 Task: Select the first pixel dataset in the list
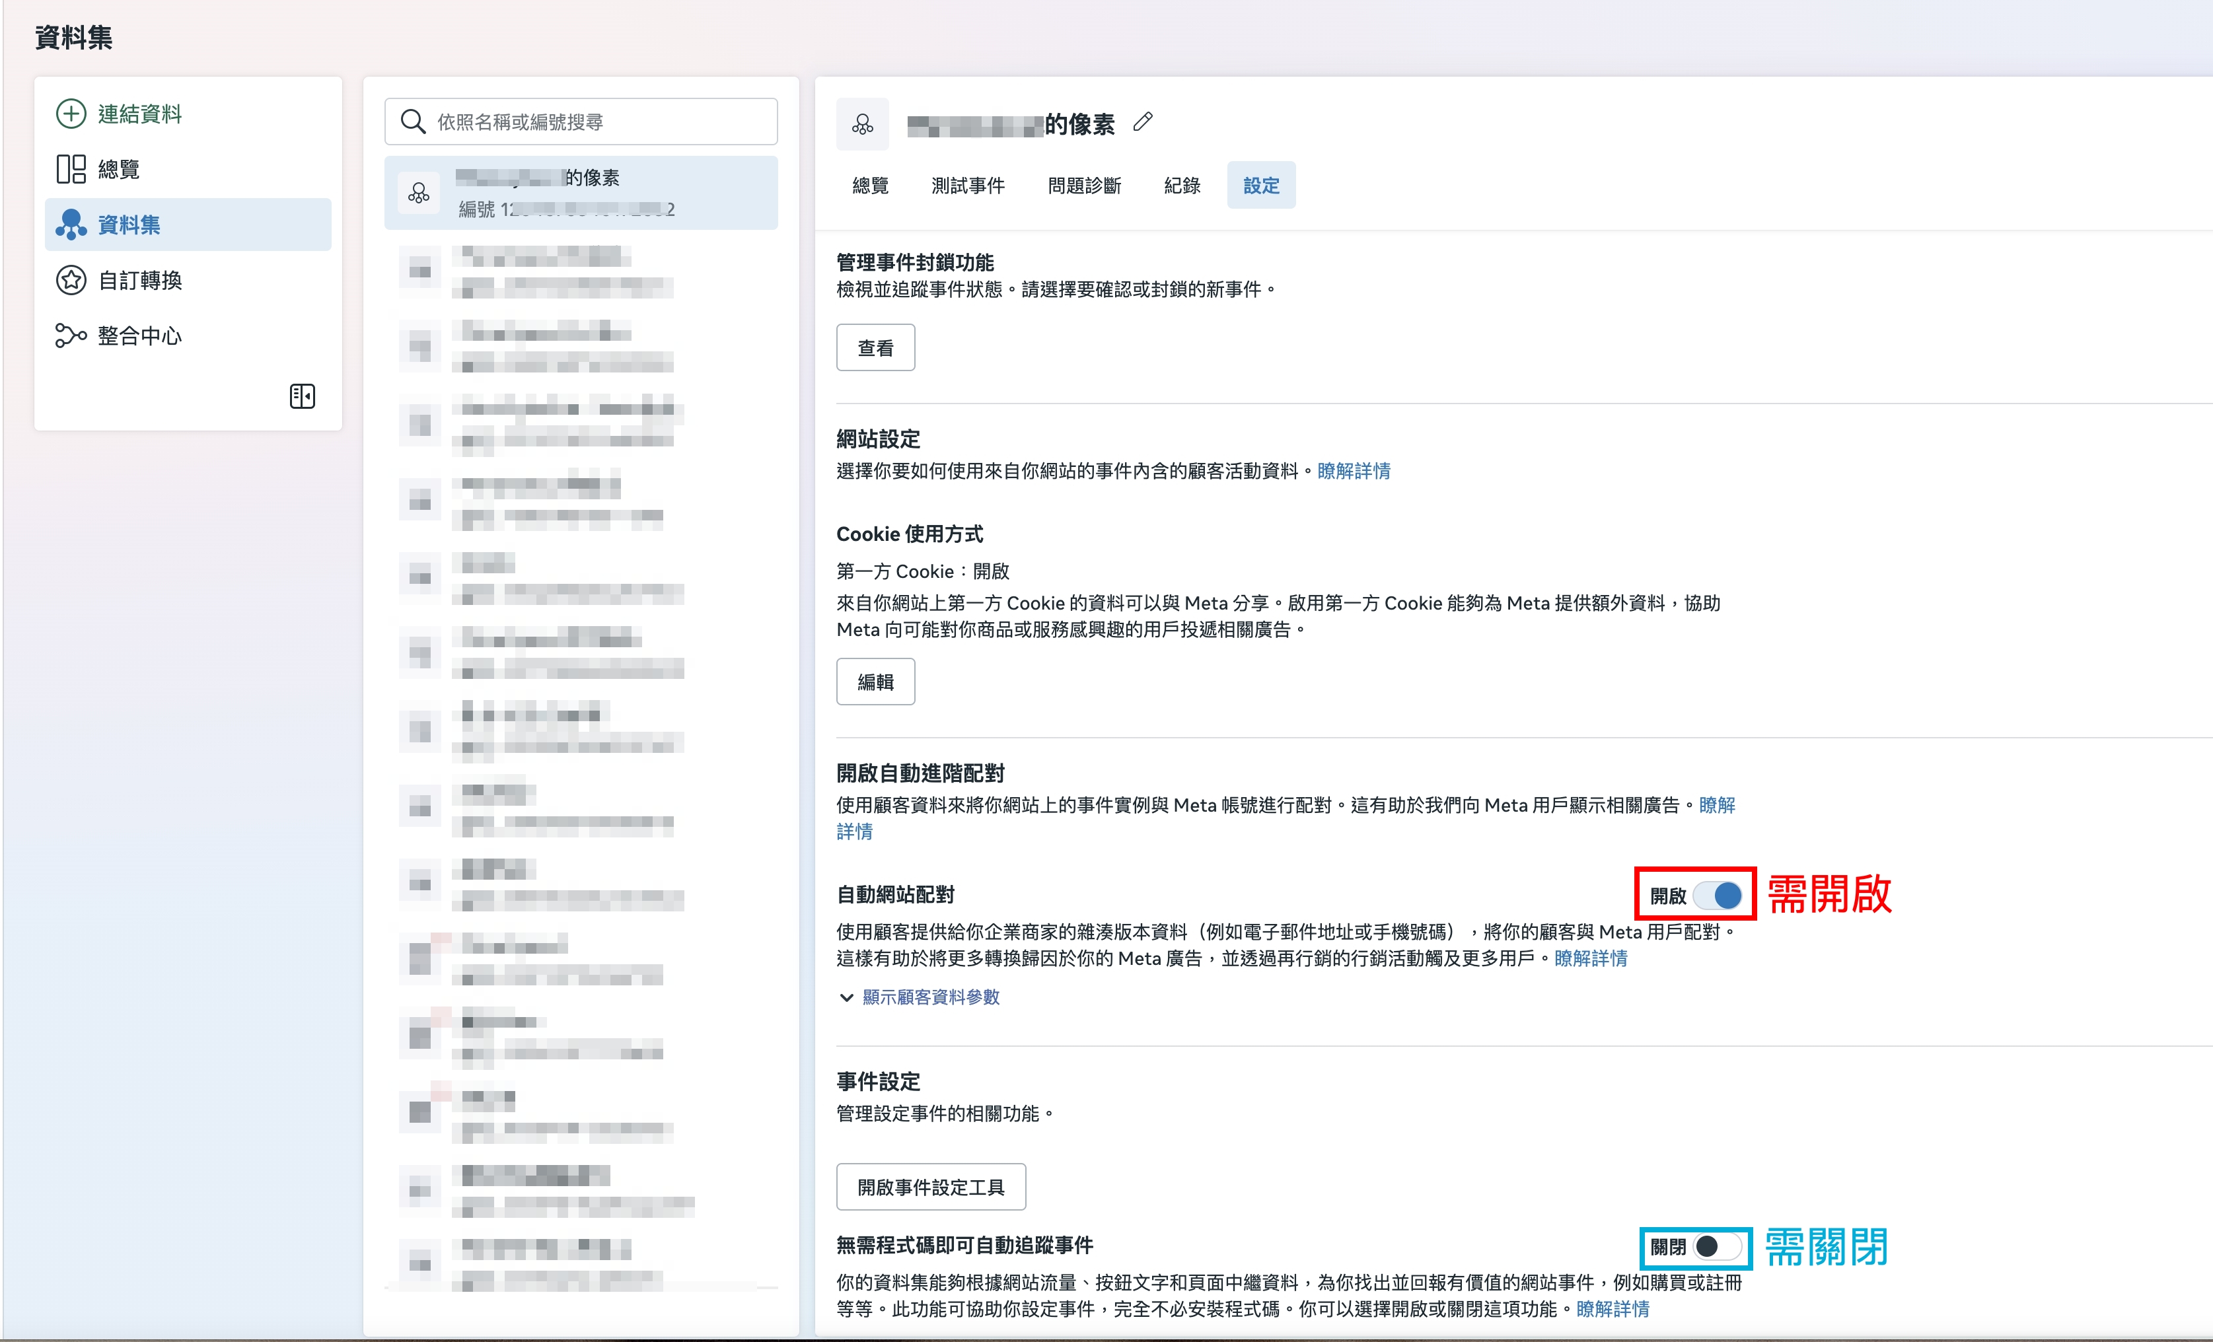[581, 193]
